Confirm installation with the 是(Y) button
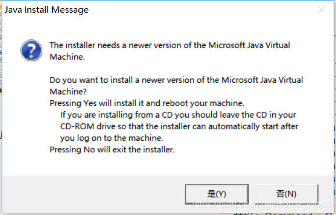The image size is (336, 215). pos(217,194)
